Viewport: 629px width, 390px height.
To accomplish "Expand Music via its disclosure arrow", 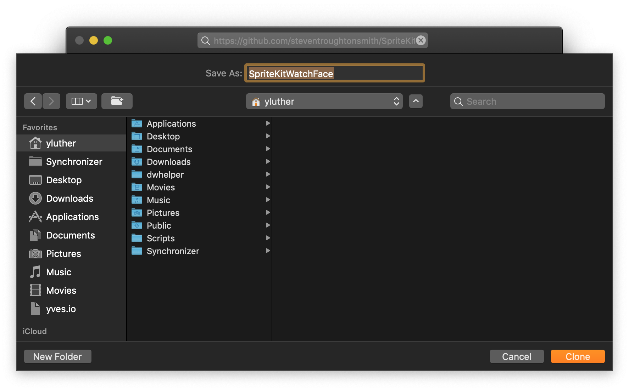I will 268,200.
